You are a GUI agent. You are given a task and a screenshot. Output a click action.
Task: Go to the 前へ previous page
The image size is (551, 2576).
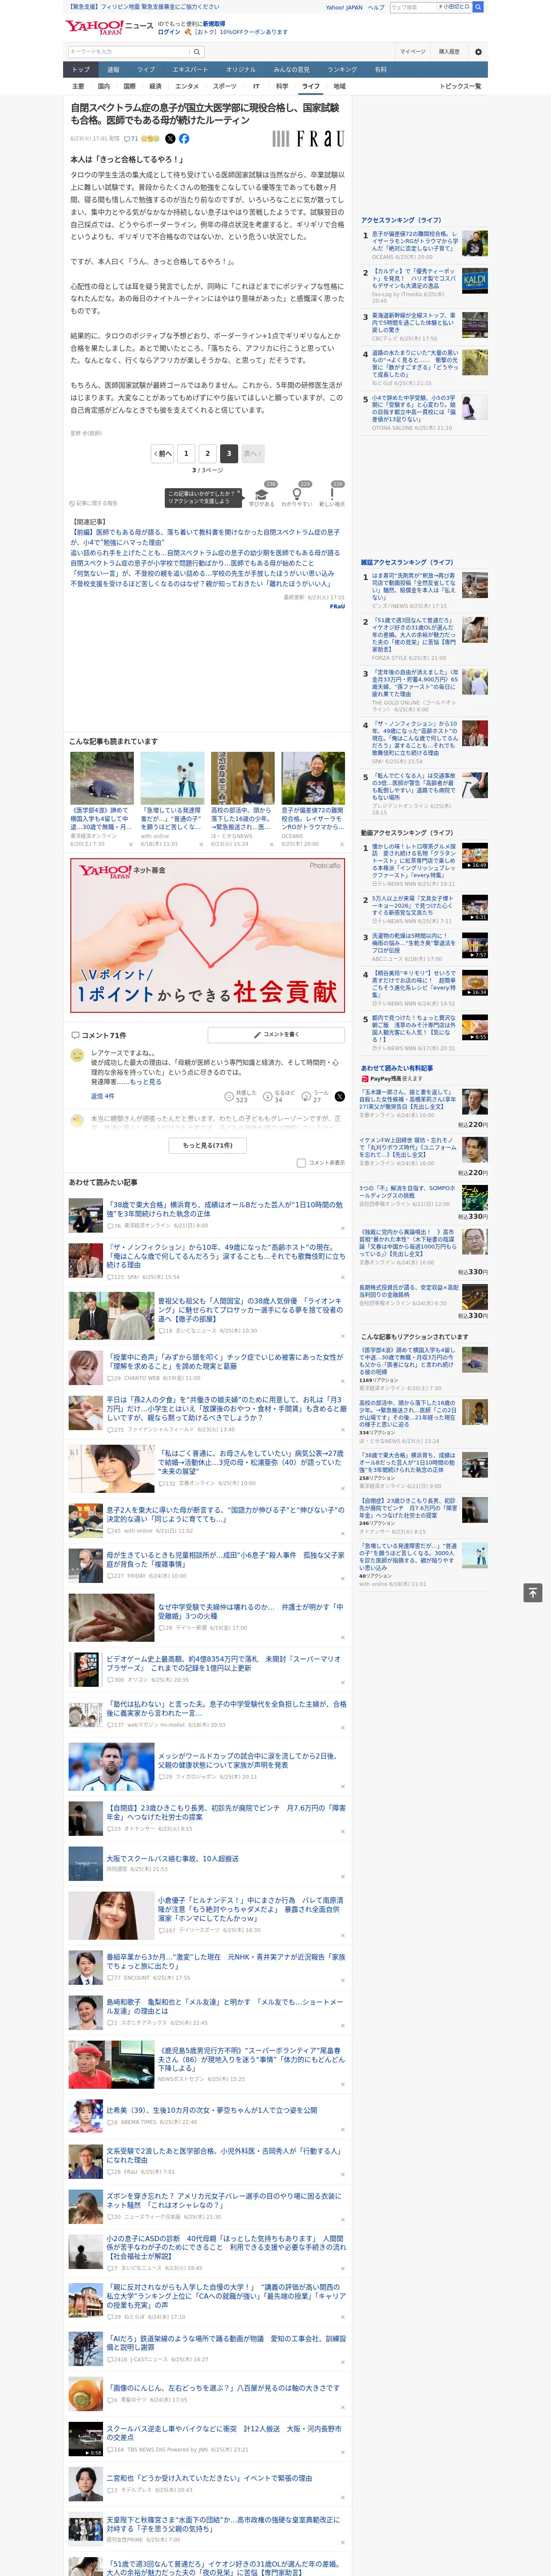pyautogui.click(x=162, y=453)
